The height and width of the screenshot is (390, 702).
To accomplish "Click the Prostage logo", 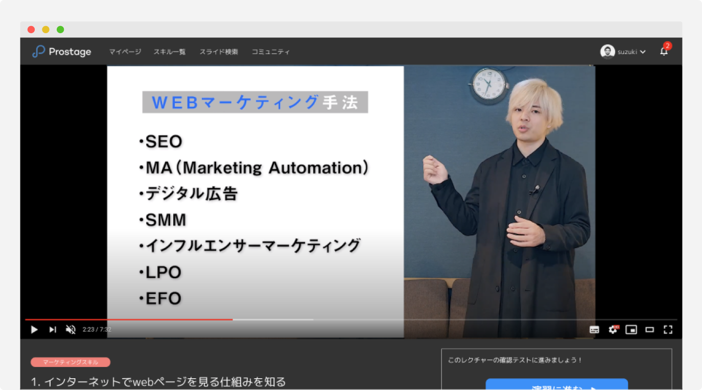I will pyautogui.click(x=61, y=52).
